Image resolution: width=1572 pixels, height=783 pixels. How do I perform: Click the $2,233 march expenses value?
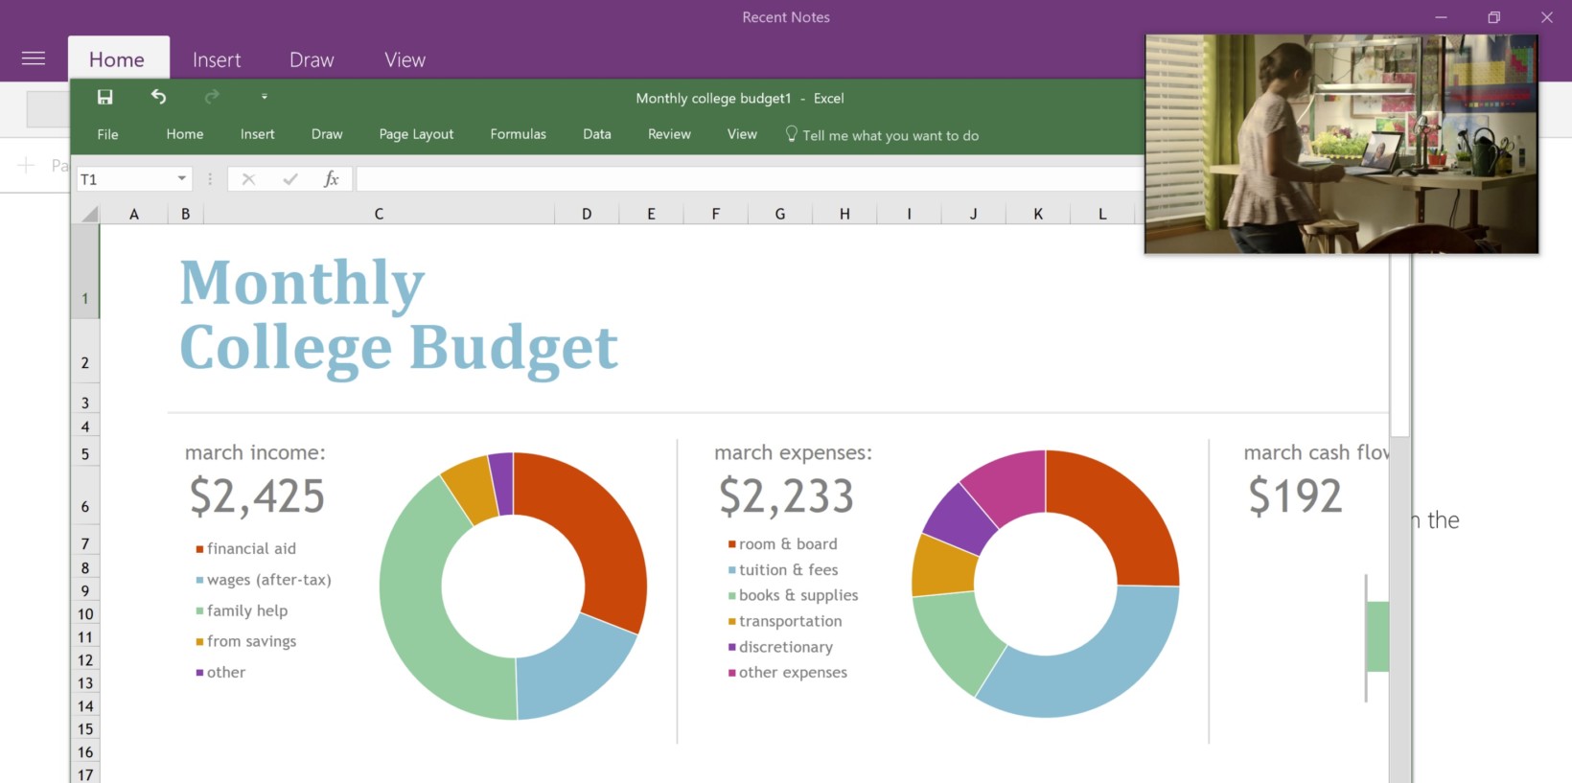[786, 496]
